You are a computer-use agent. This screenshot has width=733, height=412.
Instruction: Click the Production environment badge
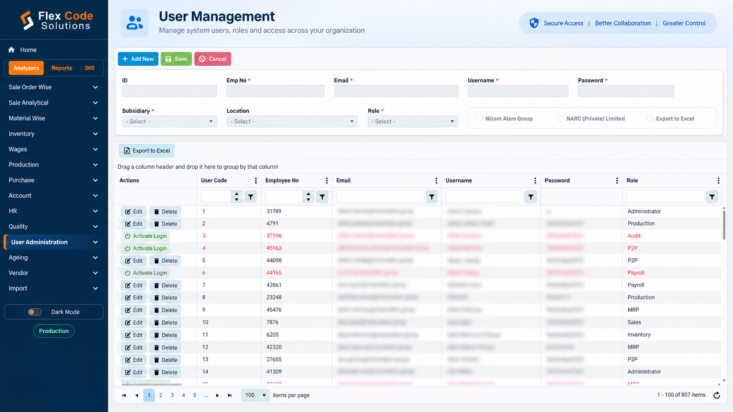[x=53, y=331]
